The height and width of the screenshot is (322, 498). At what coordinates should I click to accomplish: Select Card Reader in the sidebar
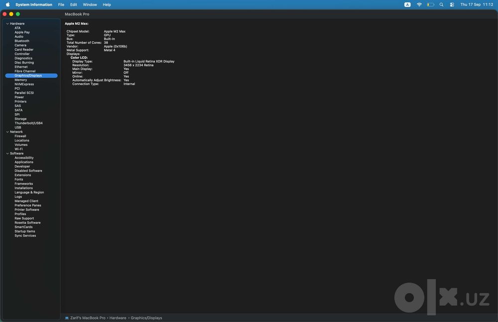pyautogui.click(x=24, y=49)
